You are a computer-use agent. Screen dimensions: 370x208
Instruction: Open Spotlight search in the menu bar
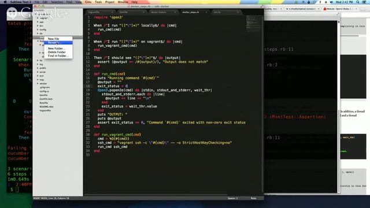tap(358, 2)
